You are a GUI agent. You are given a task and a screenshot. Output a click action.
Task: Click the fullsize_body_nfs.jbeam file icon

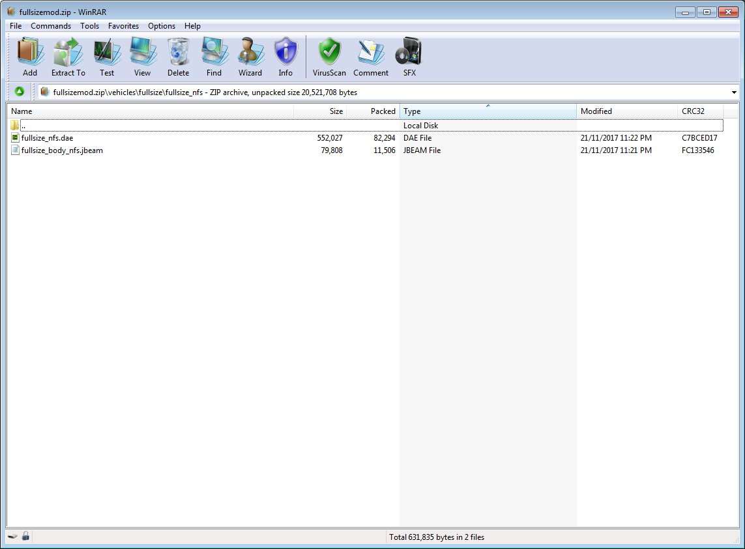pos(15,150)
